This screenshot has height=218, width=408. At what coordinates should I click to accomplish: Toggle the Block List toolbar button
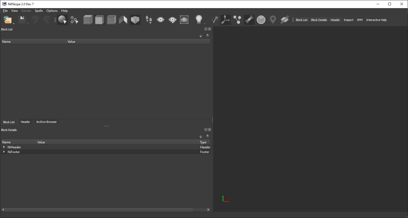tap(302, 20)
